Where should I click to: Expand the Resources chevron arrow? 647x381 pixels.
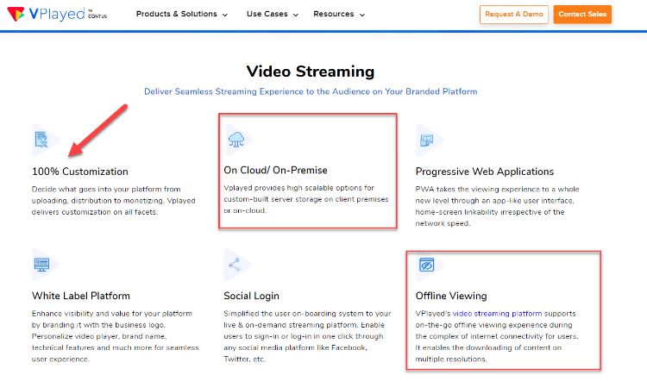pyautogui.click(x=362, y=15)
